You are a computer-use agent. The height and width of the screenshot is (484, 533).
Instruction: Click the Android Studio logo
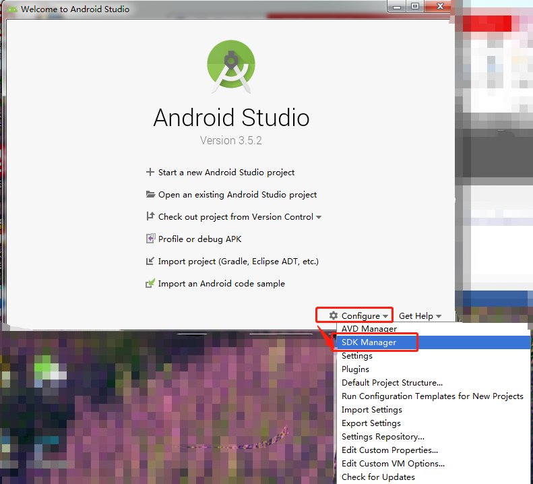tap(231, 67)
